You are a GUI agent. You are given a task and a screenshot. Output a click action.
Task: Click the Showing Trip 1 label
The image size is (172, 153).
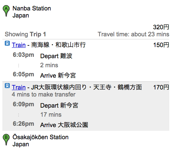pos(25,34)
